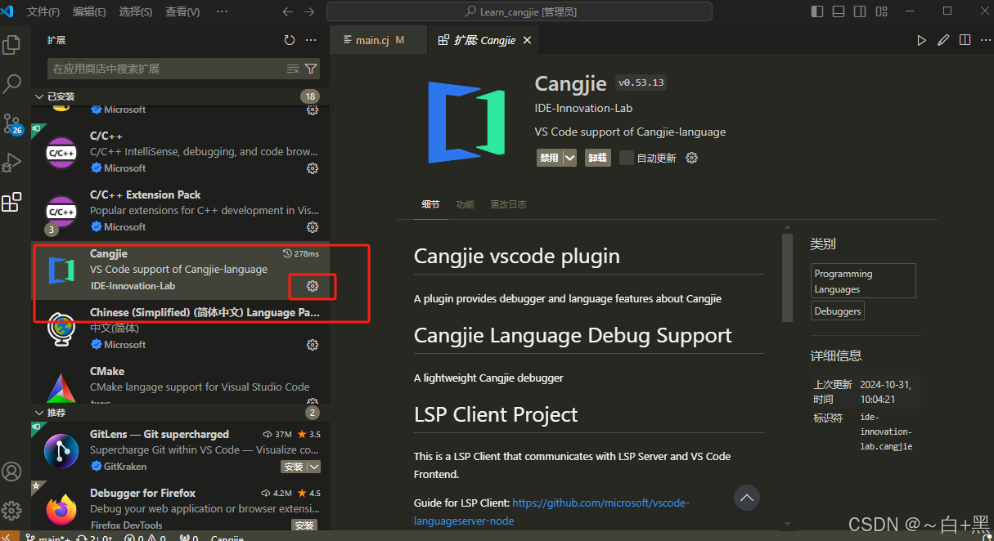This screenshot has height=541, width=994.
Task: Open the Search view in activity bar
Action: tap(12, 83)
